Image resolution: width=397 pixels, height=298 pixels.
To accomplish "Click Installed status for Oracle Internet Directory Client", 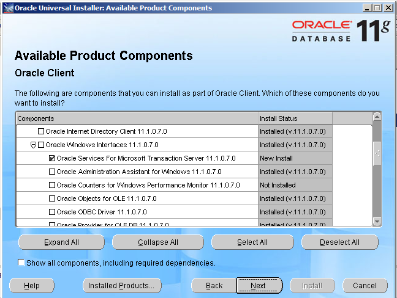I will point(295,131).
